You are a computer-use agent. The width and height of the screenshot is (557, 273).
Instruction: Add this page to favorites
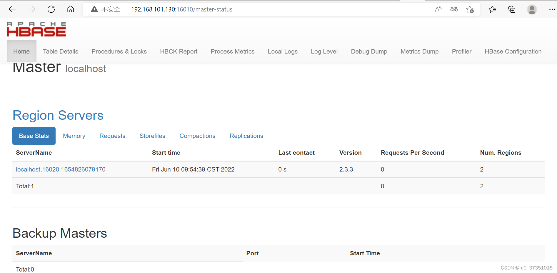click(470, 9)
